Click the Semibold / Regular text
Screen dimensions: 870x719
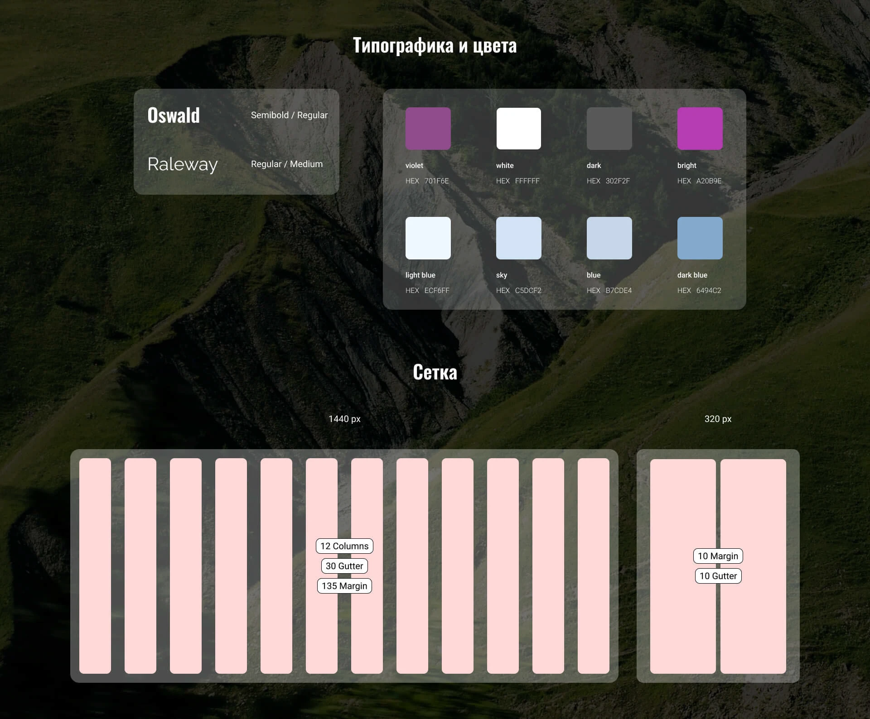[289, 115]
